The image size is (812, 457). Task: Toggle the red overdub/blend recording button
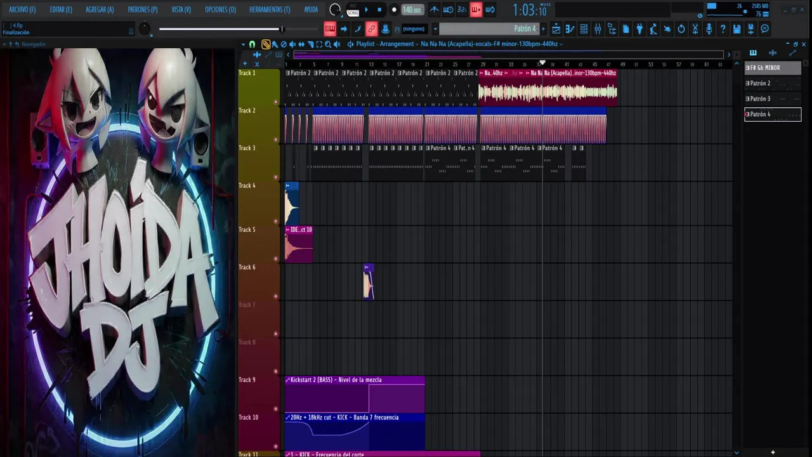click(x=476, y=10)
